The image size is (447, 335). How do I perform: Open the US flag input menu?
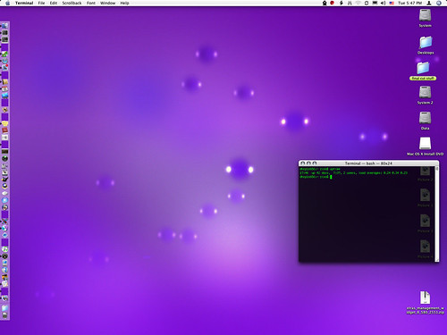392,3
